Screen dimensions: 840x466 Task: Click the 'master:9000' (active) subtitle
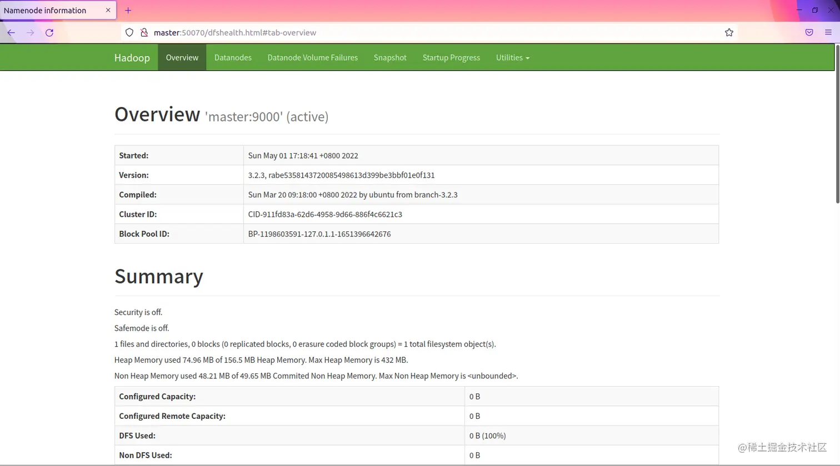(267, 116)
